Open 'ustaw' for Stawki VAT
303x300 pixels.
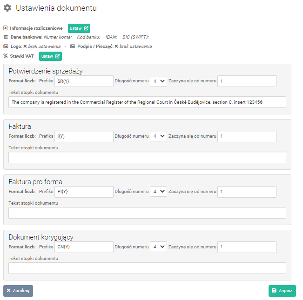coord(50,56)
